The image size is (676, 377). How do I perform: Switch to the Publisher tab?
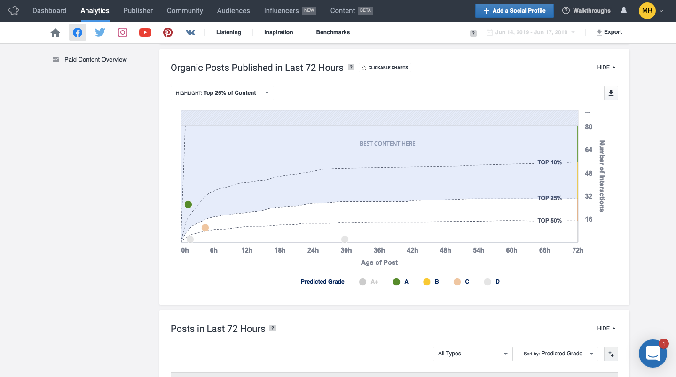[x=138, y=10]
